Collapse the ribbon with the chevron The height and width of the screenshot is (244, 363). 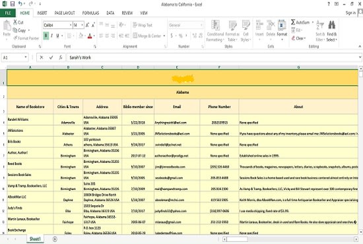pos(360,46)
